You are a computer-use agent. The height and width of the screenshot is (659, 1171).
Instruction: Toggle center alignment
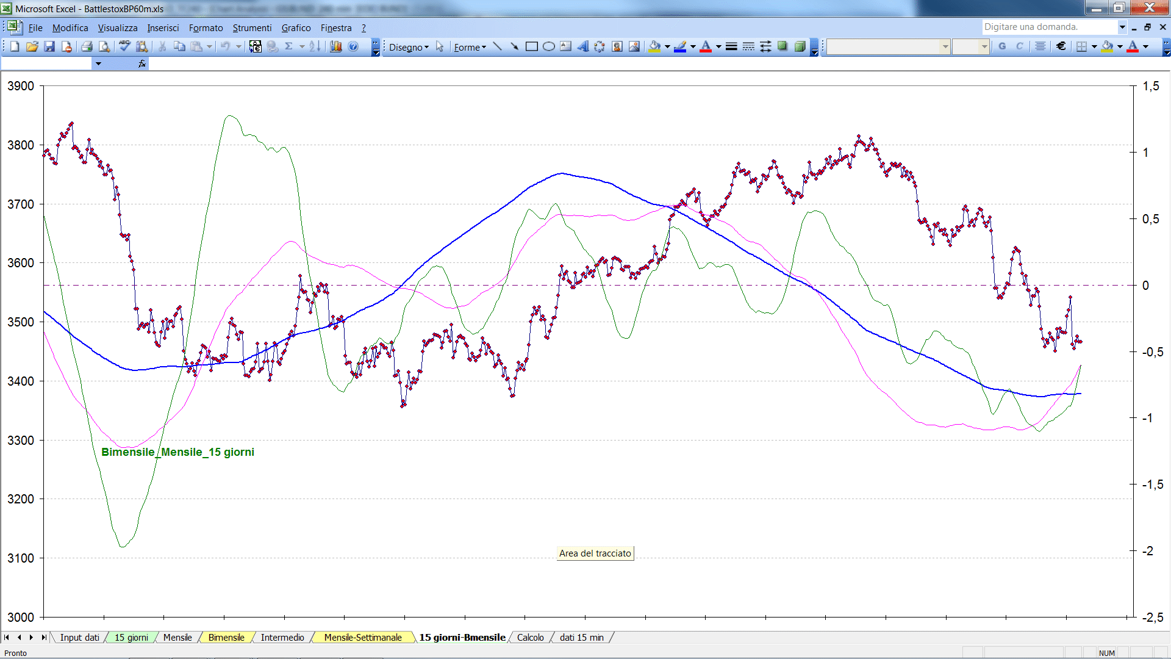coord(1040,46)
